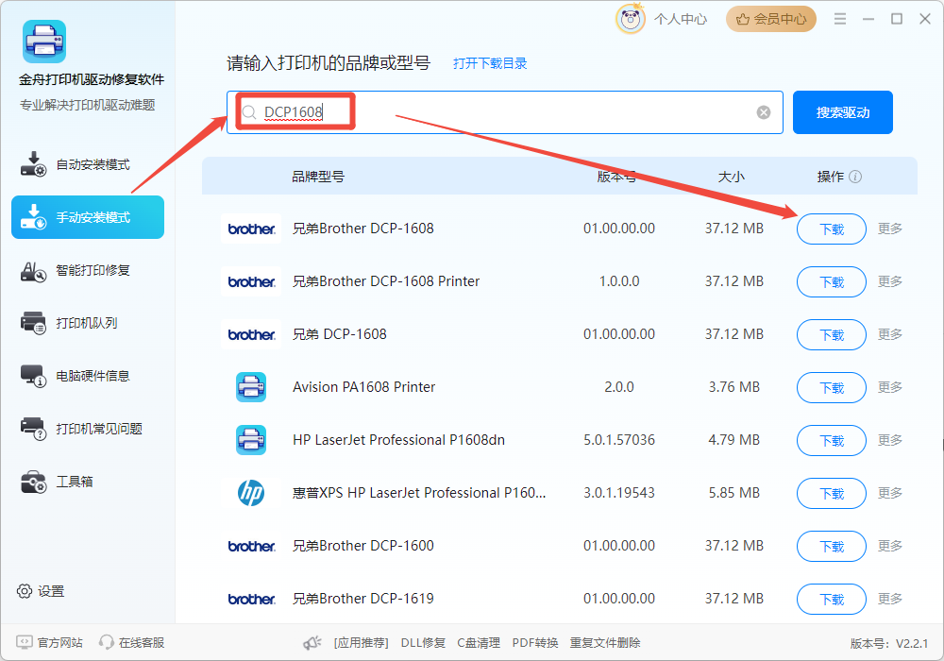The image size is (944, 661).
Task: Click Brother logo of 兄弟 DCP-1608 row
Action: pyautogui.click(x=251, y=334)
